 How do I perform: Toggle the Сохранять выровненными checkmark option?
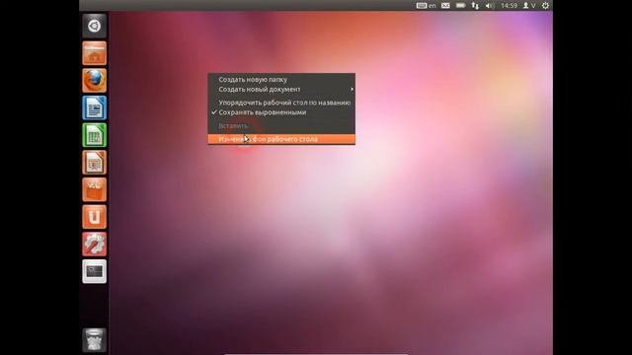[x=281, y=112]
